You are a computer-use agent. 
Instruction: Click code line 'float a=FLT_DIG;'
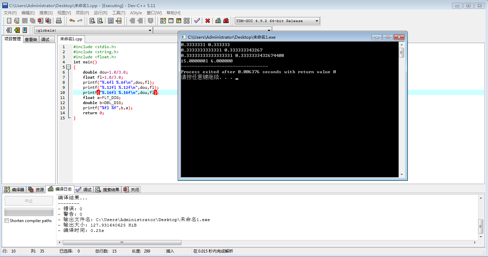[102, 98]
